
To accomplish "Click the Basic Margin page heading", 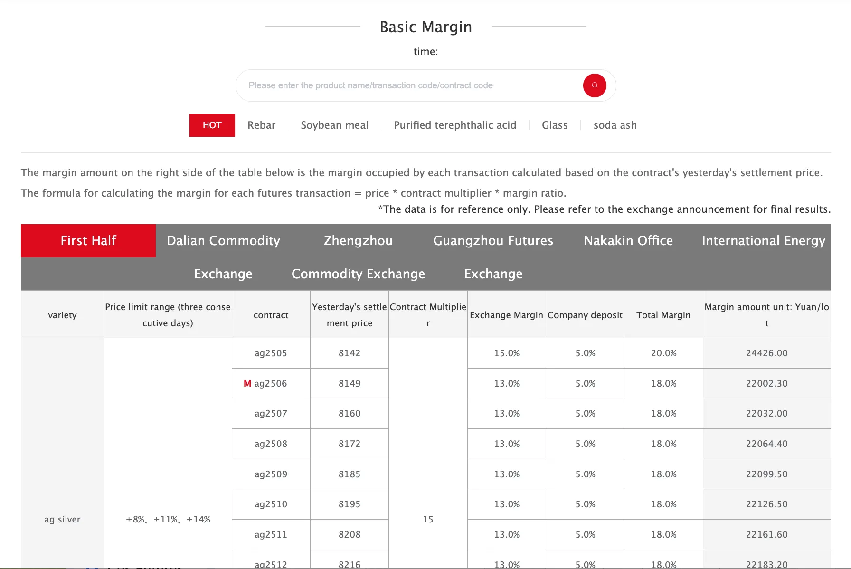I will [426, 27].
